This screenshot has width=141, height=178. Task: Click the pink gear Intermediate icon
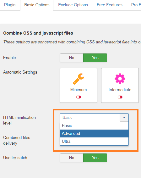[x=120, y=79]
